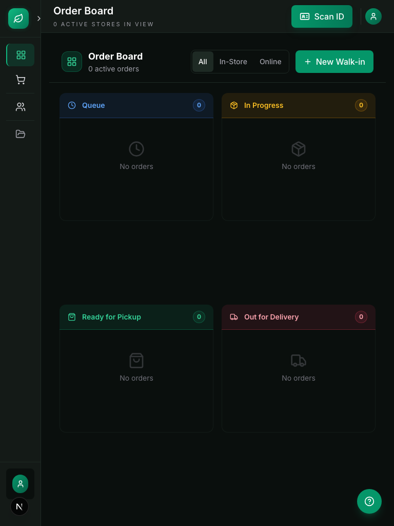The image size is (394, 526).
Task: Click the green leaf logo icon
Action: [x=18, y=18]
